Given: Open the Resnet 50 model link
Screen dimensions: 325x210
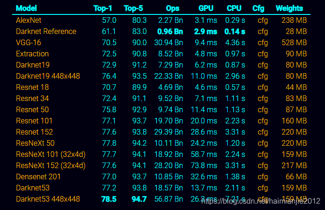Looking at the screenshot, I should tap(32, 109).
